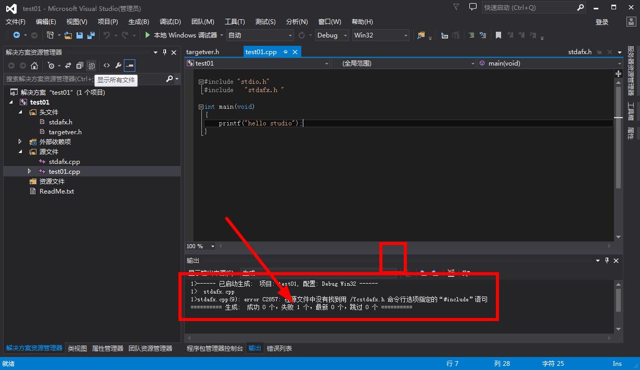Expand the 外部依赖项 tree node

[x=20, y=141]
